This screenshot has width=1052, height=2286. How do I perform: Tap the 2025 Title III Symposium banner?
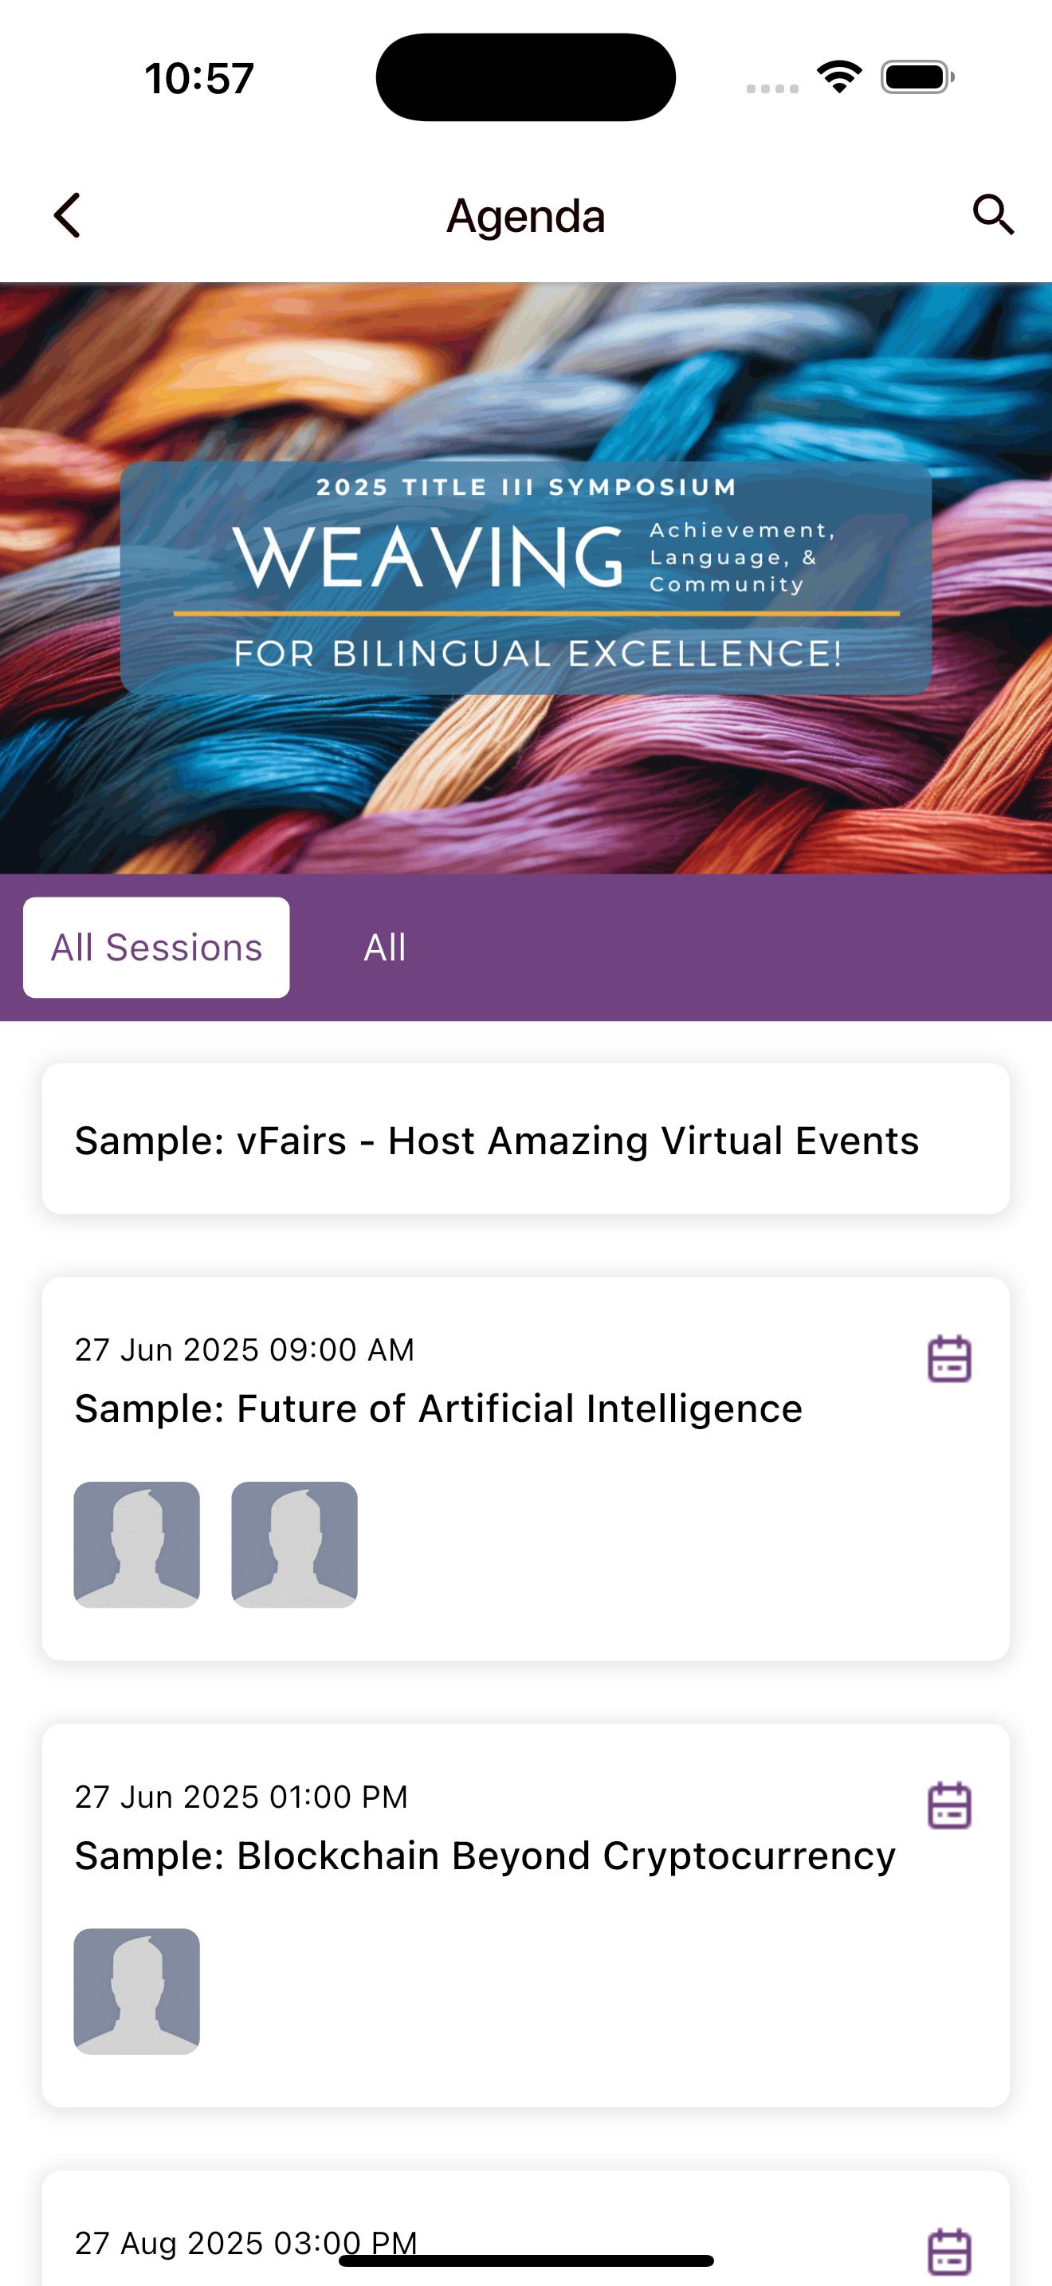click(x=525, y=578)
